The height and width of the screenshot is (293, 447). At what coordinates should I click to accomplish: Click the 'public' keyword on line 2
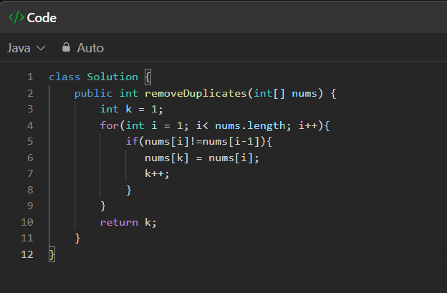tap(93, 93)
